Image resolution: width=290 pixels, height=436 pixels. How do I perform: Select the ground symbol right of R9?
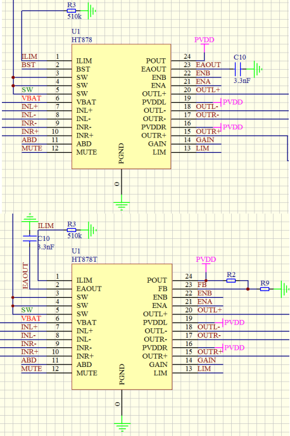pos(285,289)
